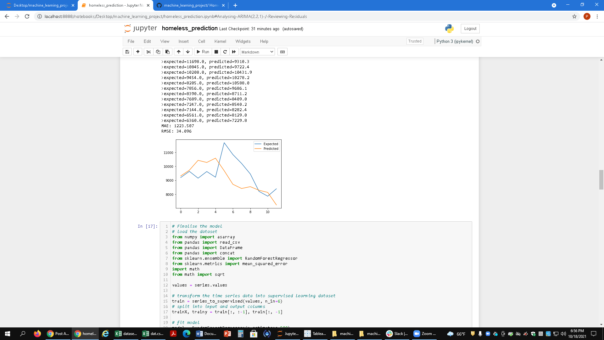Open the View menu

click(x=165, y=41)
